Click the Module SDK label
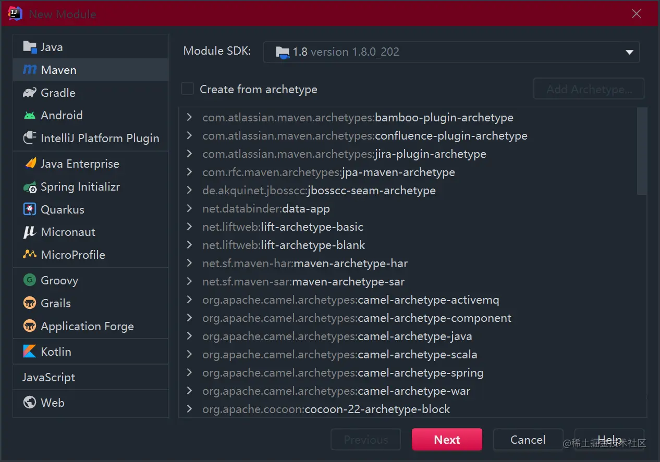The image size is (660, 462). (x=217, y=51)
